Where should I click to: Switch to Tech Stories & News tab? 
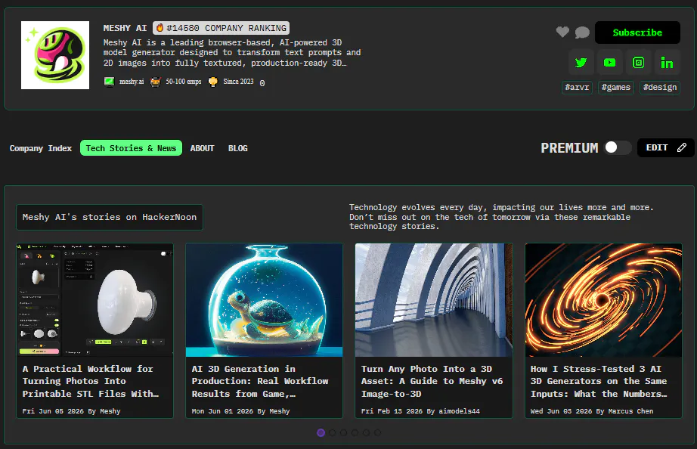click(131, 148)
